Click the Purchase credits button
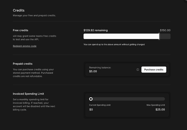This screenshot has width=187, height=130. point(154,70)
